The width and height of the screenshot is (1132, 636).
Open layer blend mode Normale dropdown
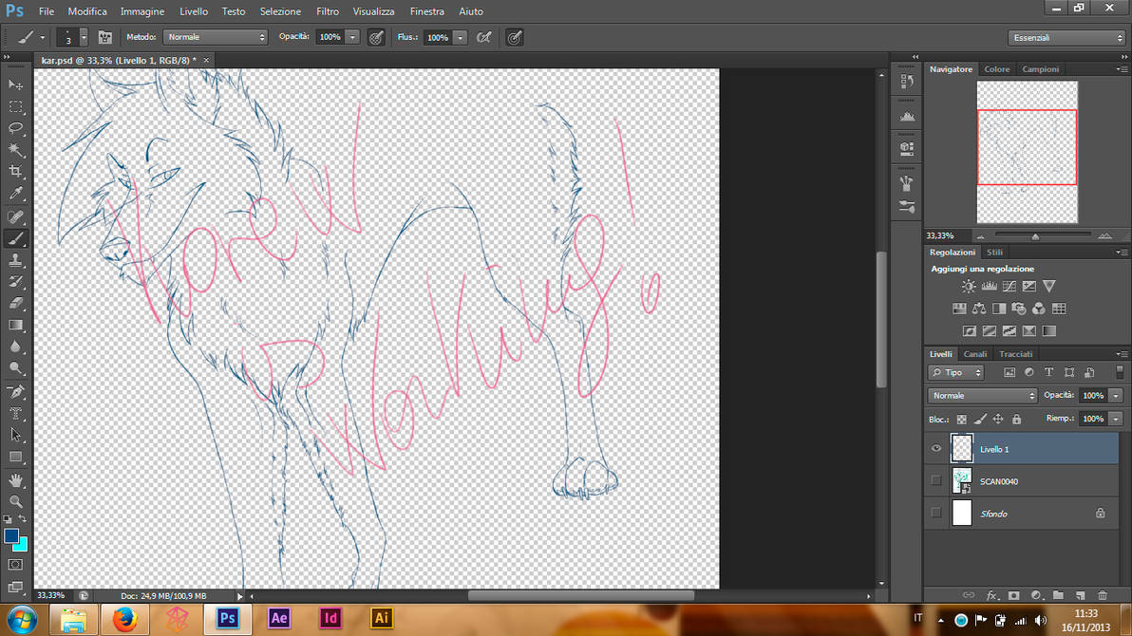pyautogui.click(x=983, y=396)
